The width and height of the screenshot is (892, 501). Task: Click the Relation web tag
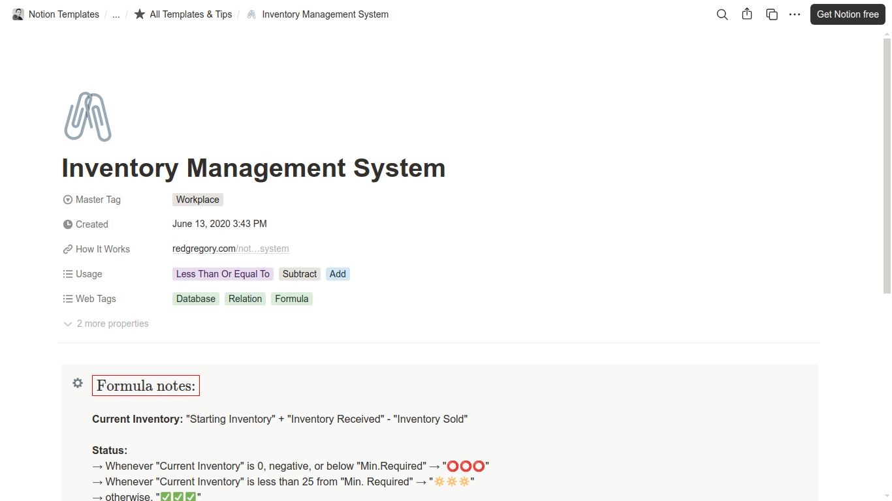tap(245, 299)
